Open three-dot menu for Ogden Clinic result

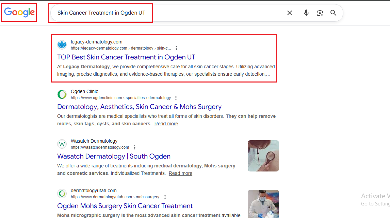pyautogui.click(x=176, y=98)
